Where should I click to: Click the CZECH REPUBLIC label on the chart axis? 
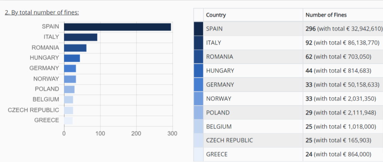tap(33, 110)
